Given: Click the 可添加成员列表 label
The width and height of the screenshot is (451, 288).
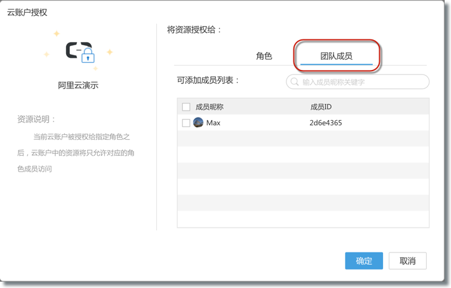Looking at the screenshot, I should coord(208,80).
